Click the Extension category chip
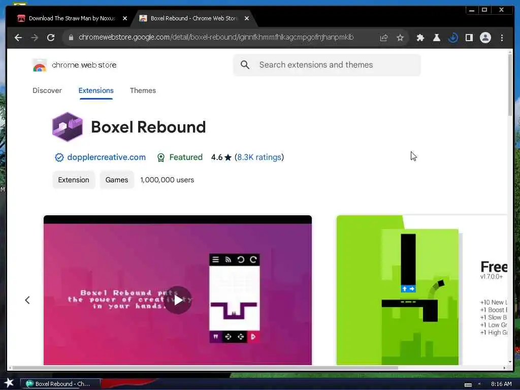 [74, 180]
